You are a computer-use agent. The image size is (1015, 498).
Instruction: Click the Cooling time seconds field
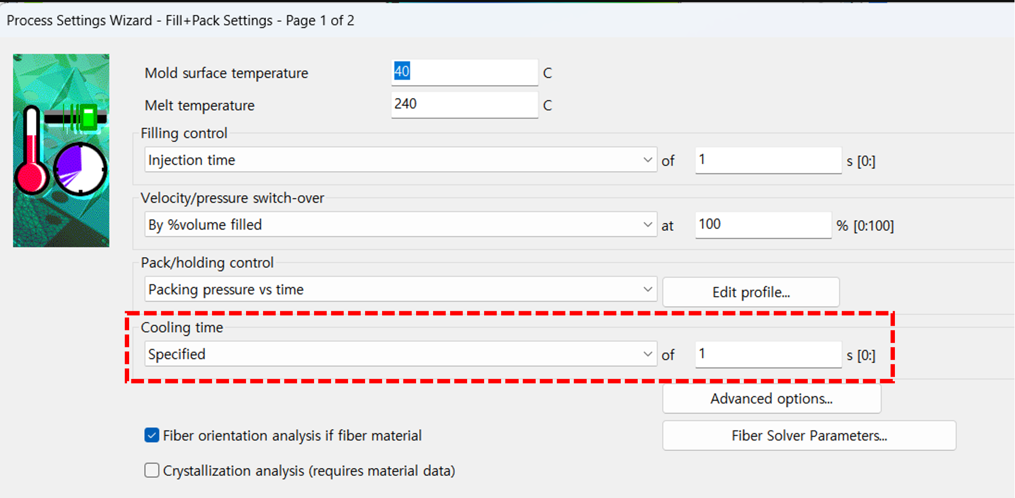coord(768,354)
